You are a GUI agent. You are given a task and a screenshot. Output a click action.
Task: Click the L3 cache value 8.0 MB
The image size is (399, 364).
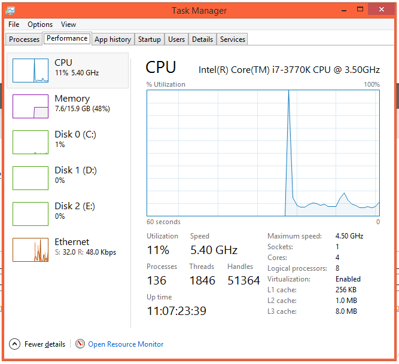(x=346, y=311)
